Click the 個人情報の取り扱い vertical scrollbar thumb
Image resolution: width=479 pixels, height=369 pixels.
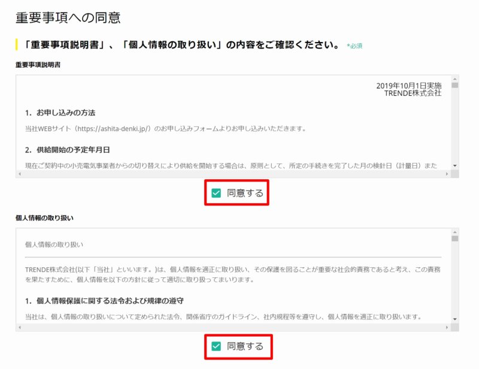(x=455, y=238)
